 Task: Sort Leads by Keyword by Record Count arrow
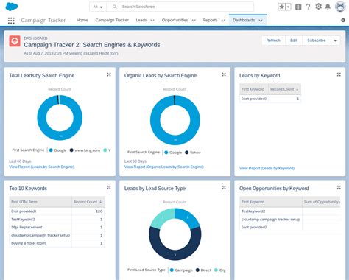click(297, 89)
